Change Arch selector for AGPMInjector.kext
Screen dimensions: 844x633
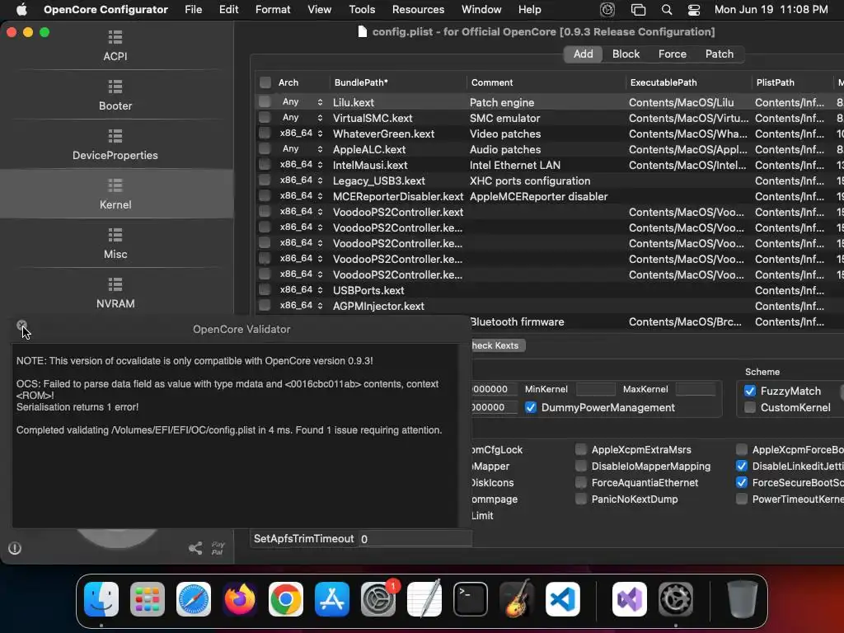(301, 305)
